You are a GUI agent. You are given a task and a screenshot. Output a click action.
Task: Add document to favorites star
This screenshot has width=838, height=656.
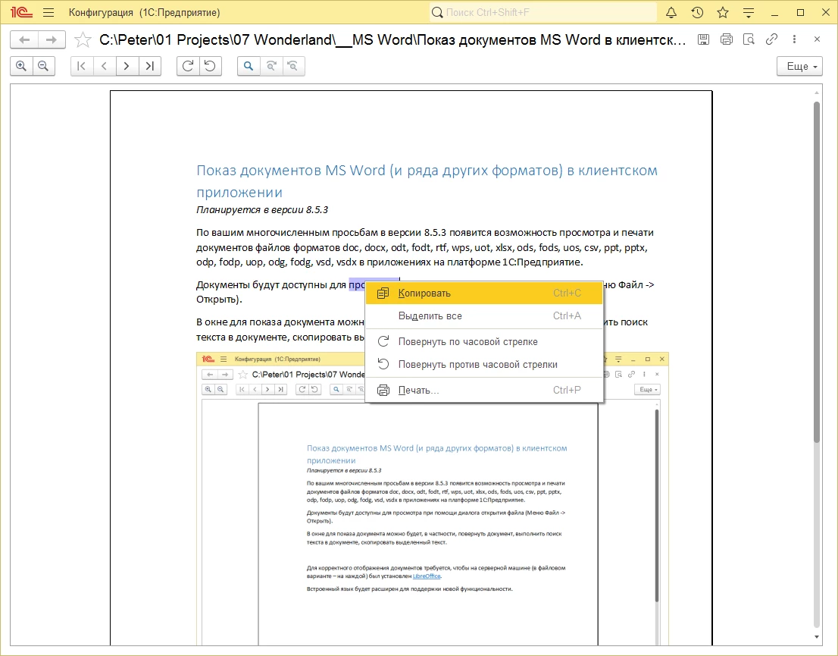(x=83, y=39)
